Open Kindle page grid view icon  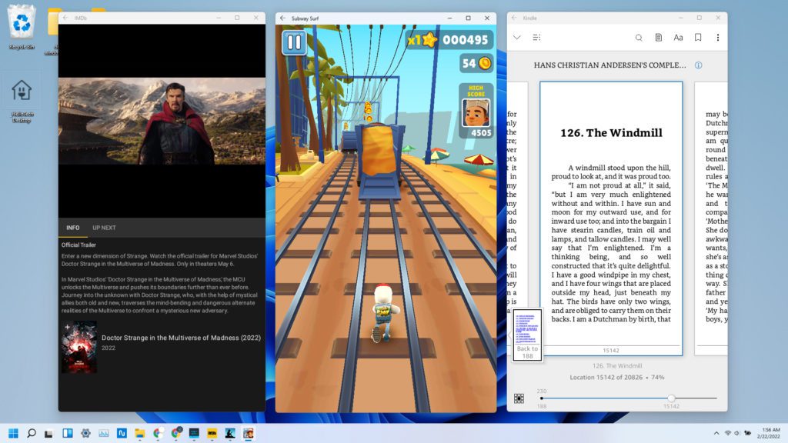pyautogui.click(x=519, y=398)
